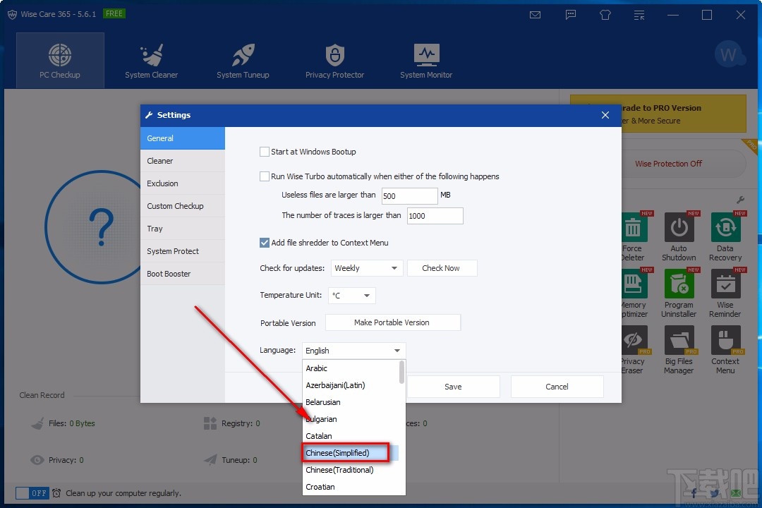
Task: Expand Temperature Unit dropdown
Action: pos(352,296)
